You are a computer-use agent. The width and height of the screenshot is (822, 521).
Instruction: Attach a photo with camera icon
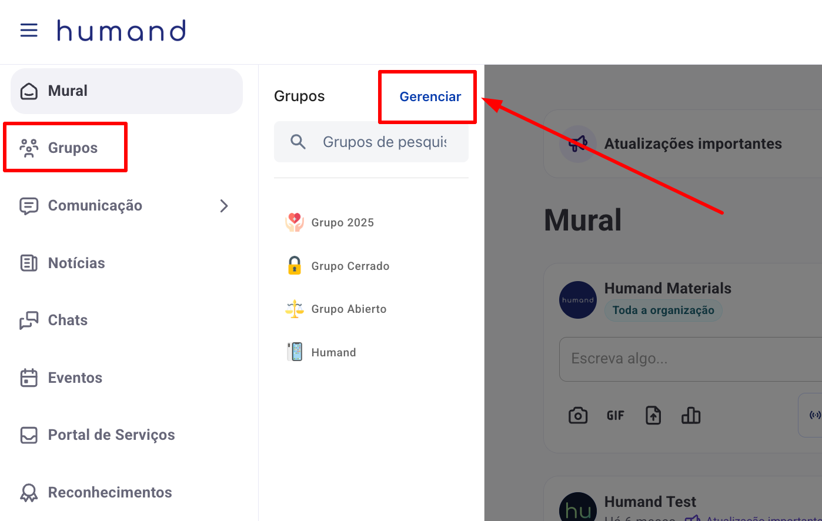tap(578, 416)
